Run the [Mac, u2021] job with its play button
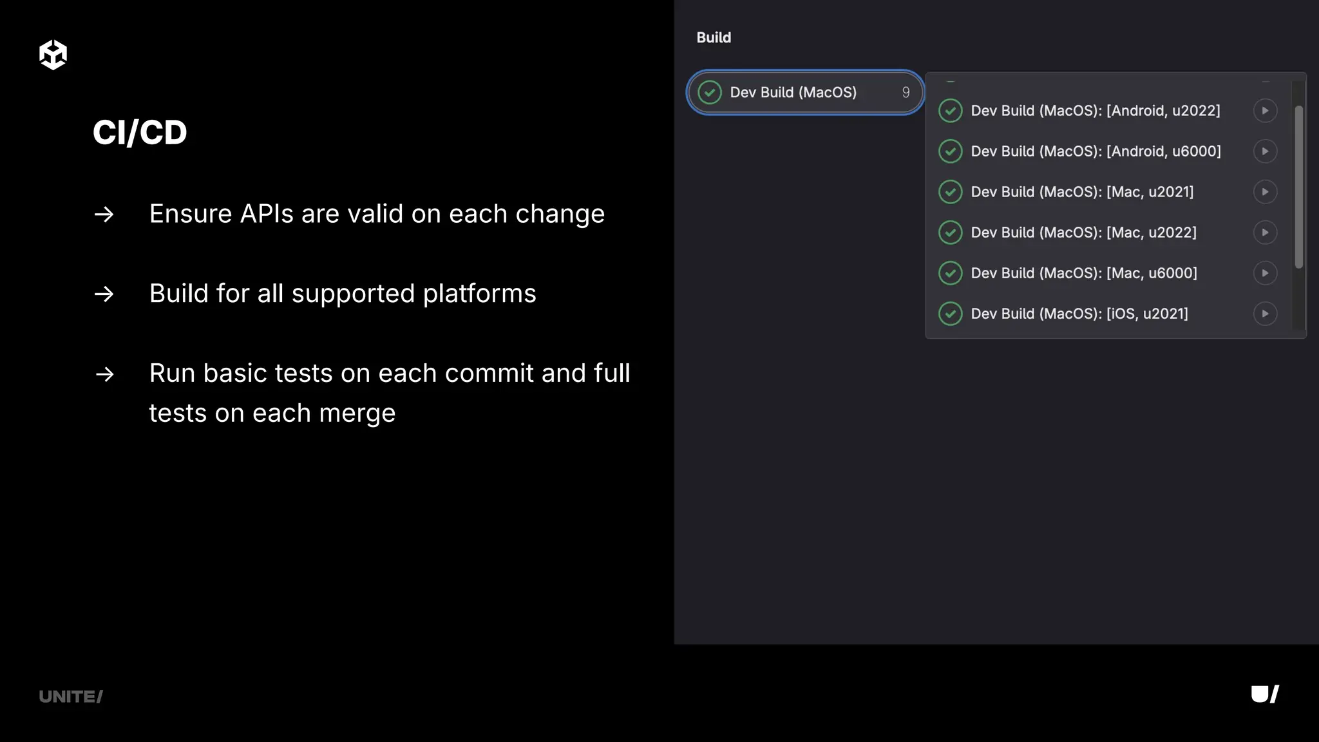1319x742 pixels. click(x=1265, y=192)
